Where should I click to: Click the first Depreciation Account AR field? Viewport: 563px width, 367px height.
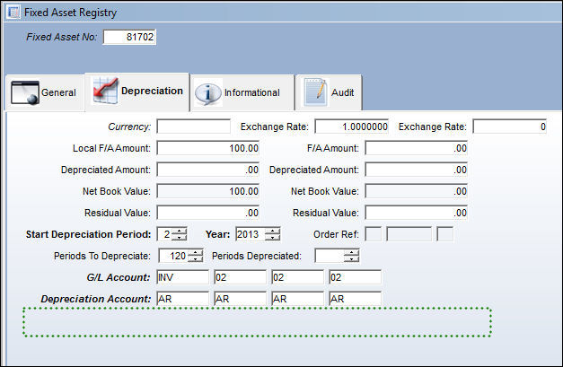[183, 299]
